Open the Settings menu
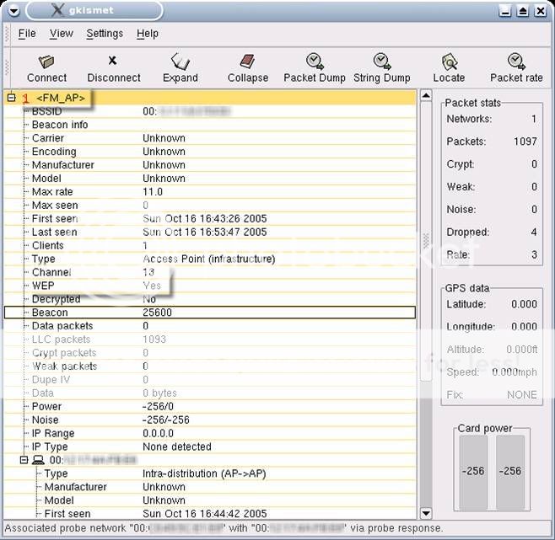 (105, 34)
